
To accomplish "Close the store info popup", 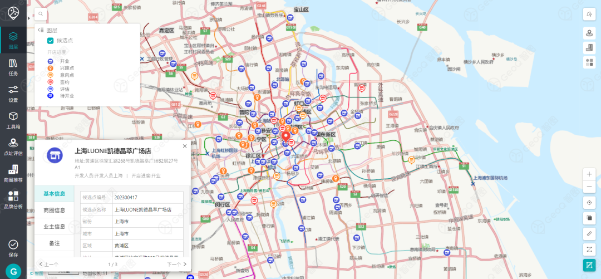I will (185, 146).
